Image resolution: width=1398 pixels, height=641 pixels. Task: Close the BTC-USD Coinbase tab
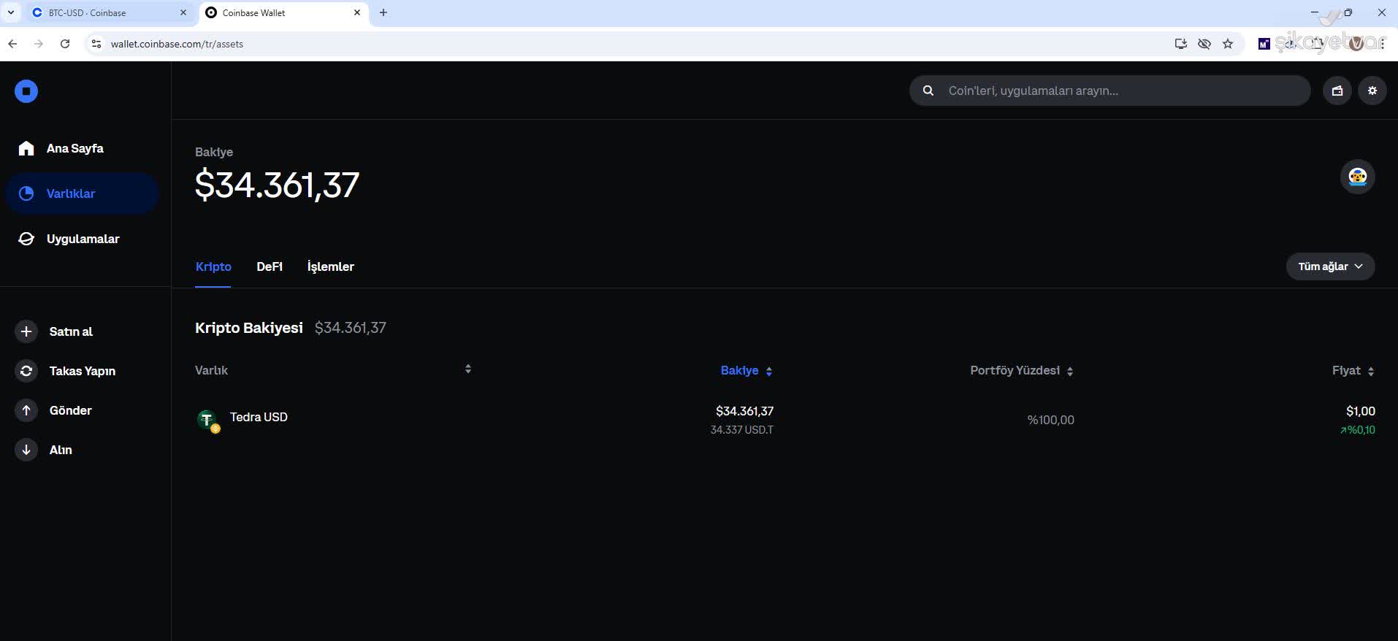[183, 12]
